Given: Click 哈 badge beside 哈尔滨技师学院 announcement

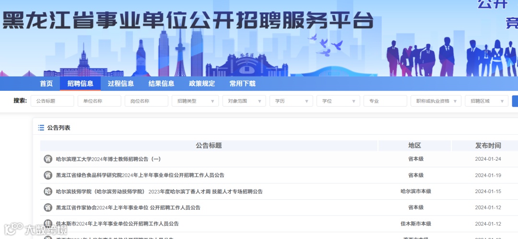Looking at the screenshot, I should (x=48, y=191).
